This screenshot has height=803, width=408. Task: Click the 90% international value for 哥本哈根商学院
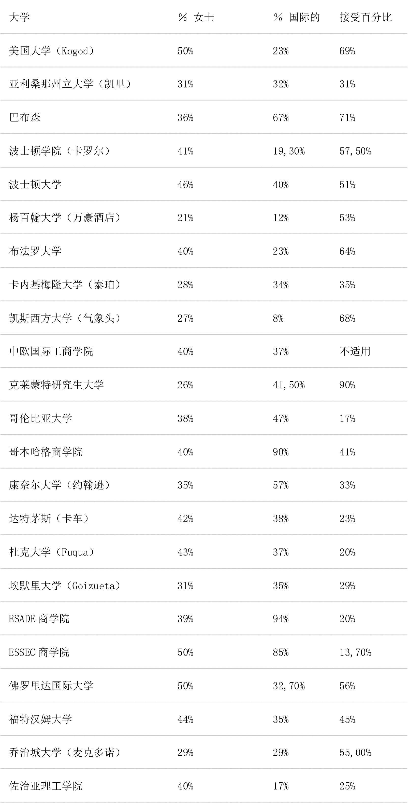point(281,452)
